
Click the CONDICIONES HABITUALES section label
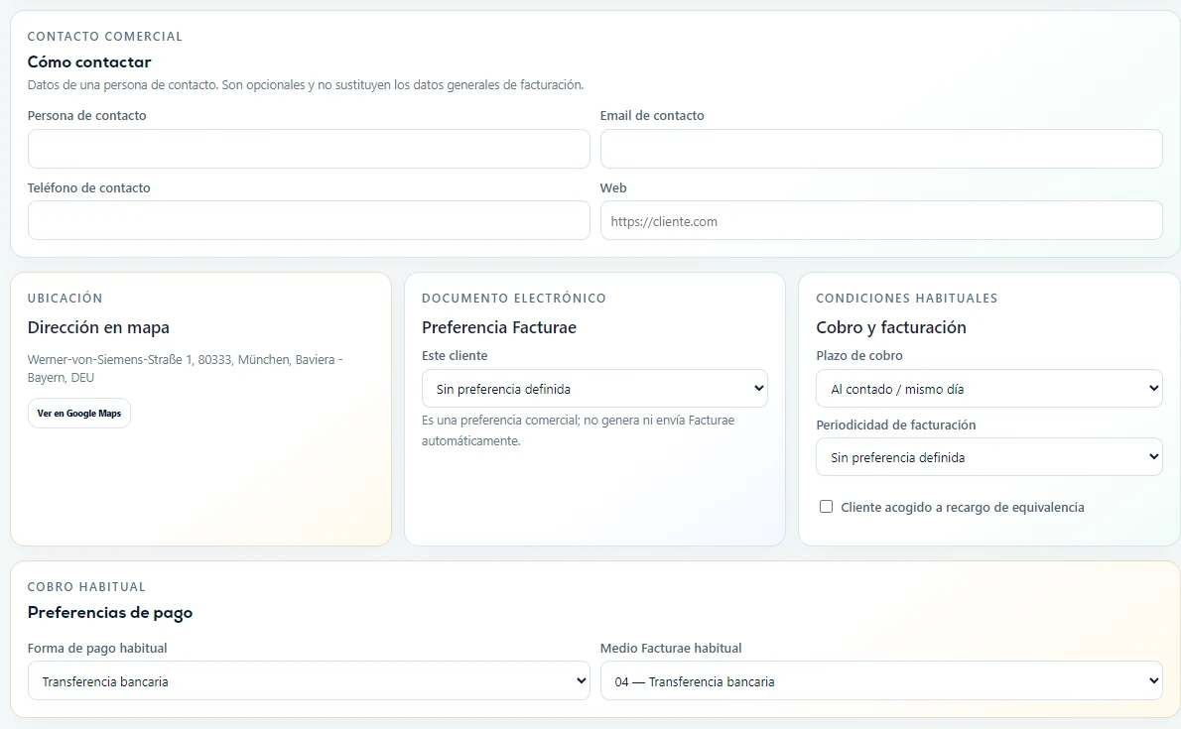click(x=907, y=299)
